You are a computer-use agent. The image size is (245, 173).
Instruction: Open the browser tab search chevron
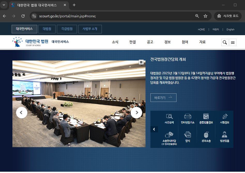[4, 5]
